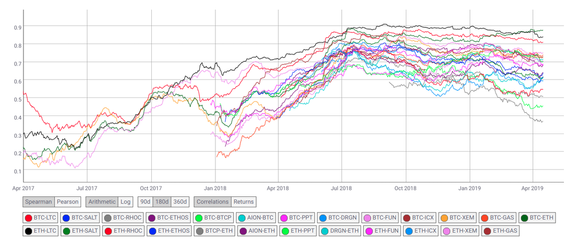Click the 0.6 y-axis value
Viewport: 568px width, 248px height.
pyautogui.click(x=18, y=81)
